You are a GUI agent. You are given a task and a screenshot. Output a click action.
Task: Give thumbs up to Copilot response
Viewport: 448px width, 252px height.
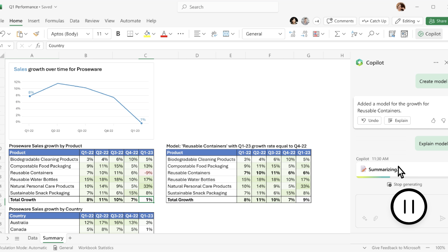(433, 121)
